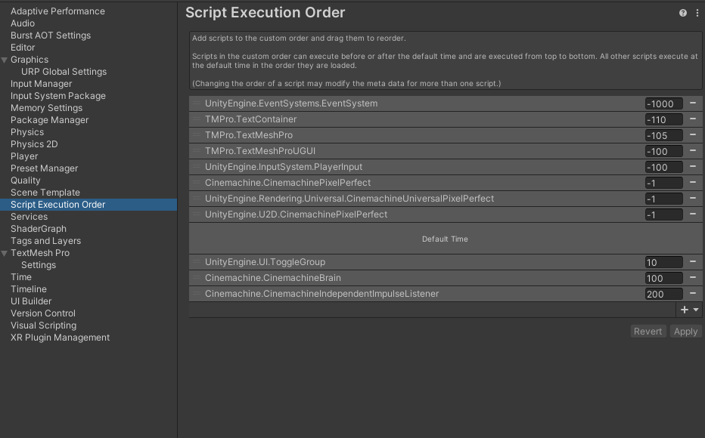Edit the -110 order value for TextContainer
705x438 pixels.
[x=663, y=119]
